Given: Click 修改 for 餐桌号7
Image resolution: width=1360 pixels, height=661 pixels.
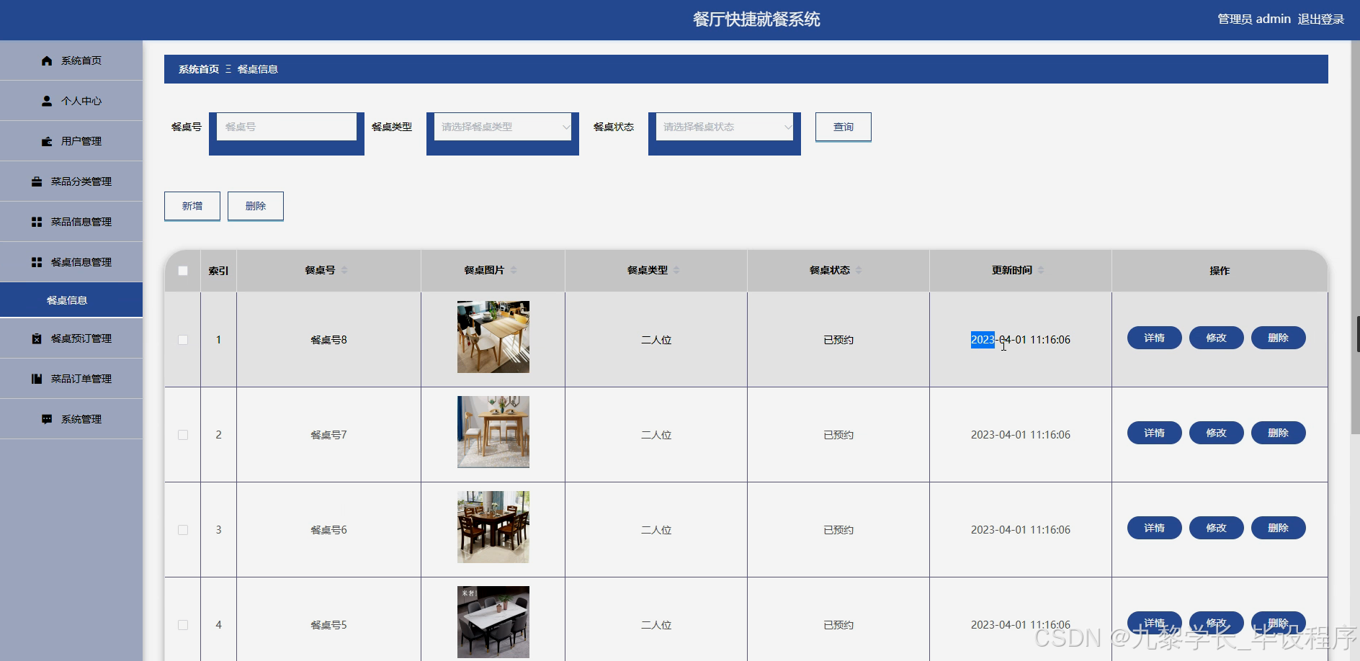Looking at the screenshot, I should [x=1217, y=433].
